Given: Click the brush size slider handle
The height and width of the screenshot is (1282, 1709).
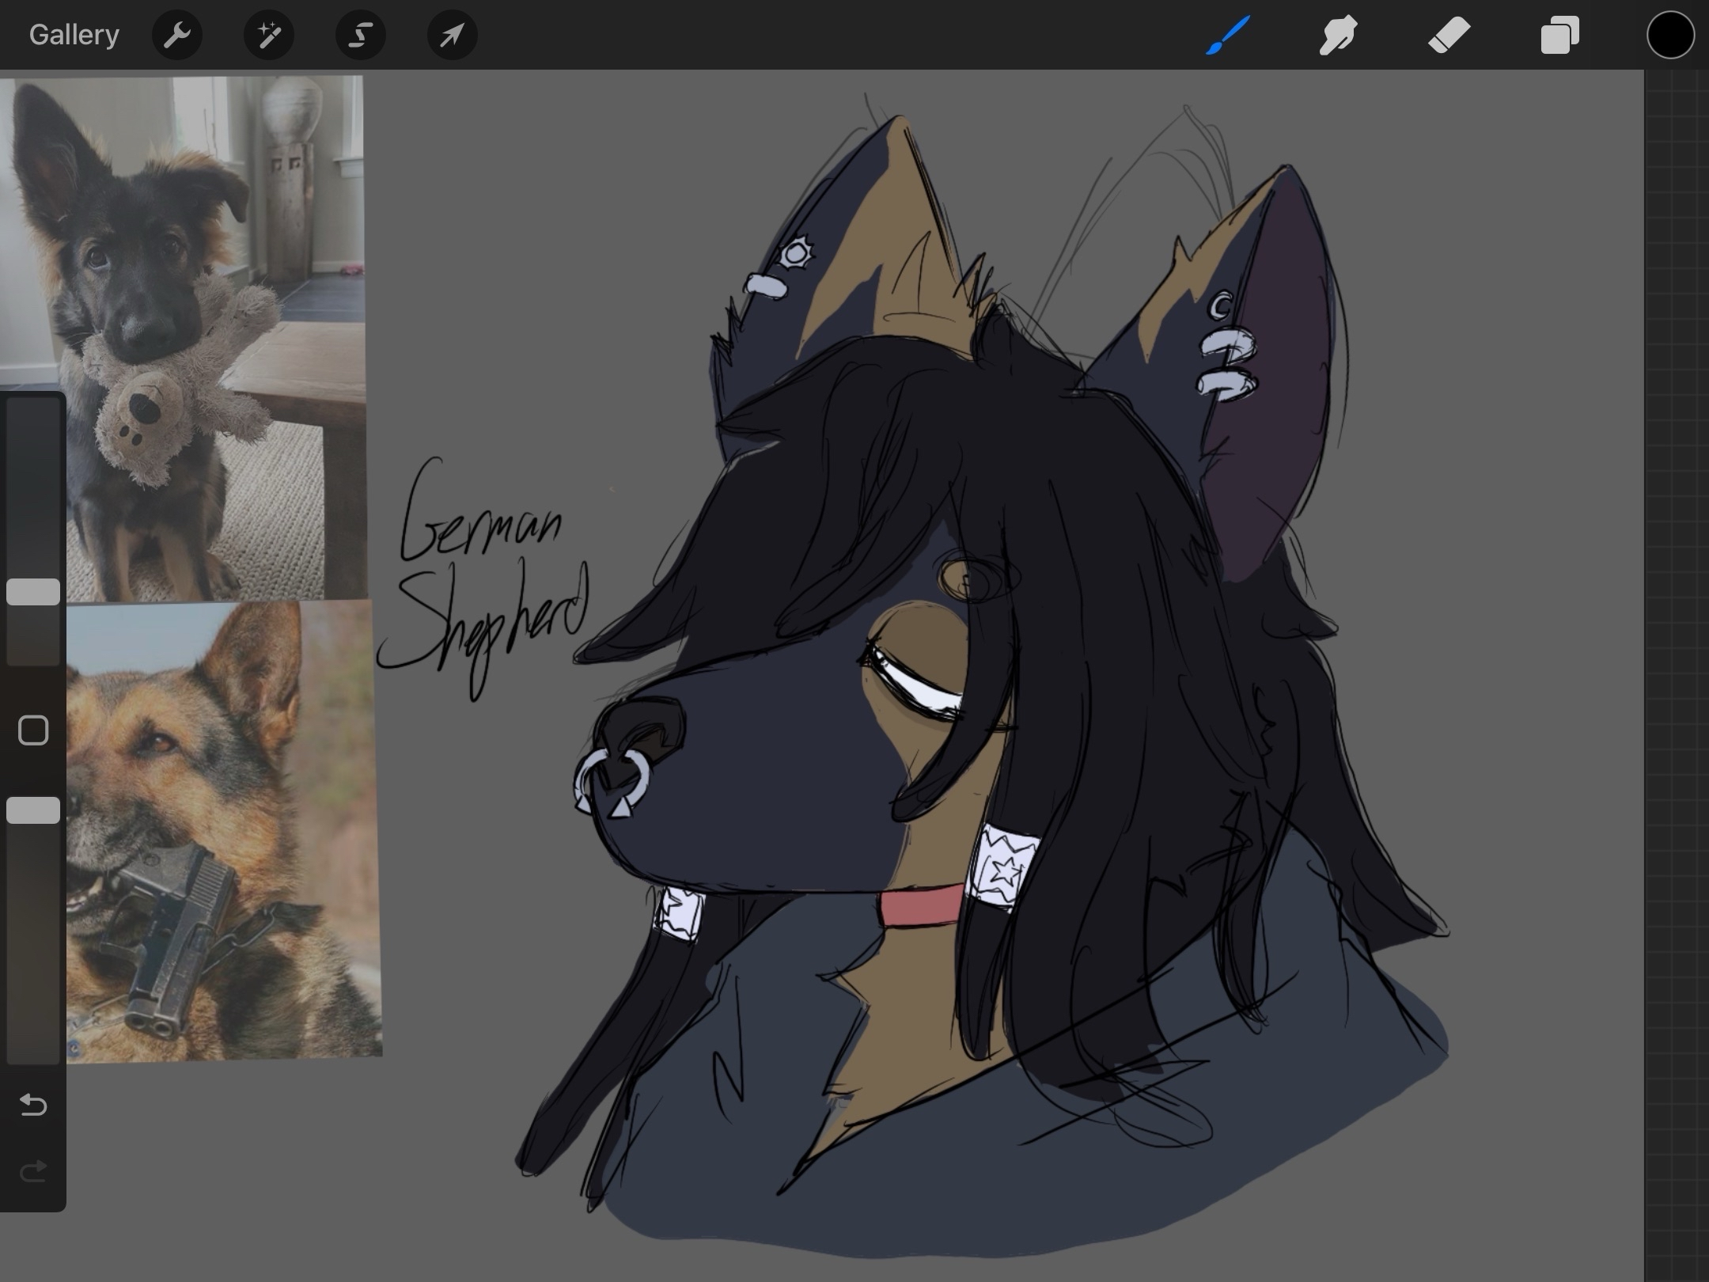Looking at the screenshot, I should point(33,592).
